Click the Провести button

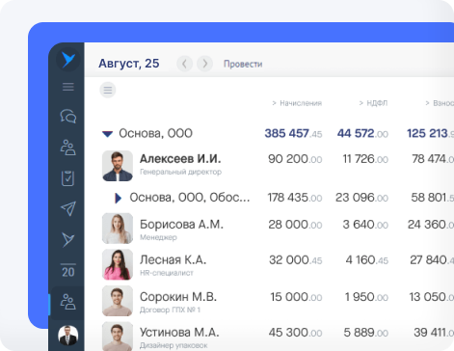pos(243,64)
